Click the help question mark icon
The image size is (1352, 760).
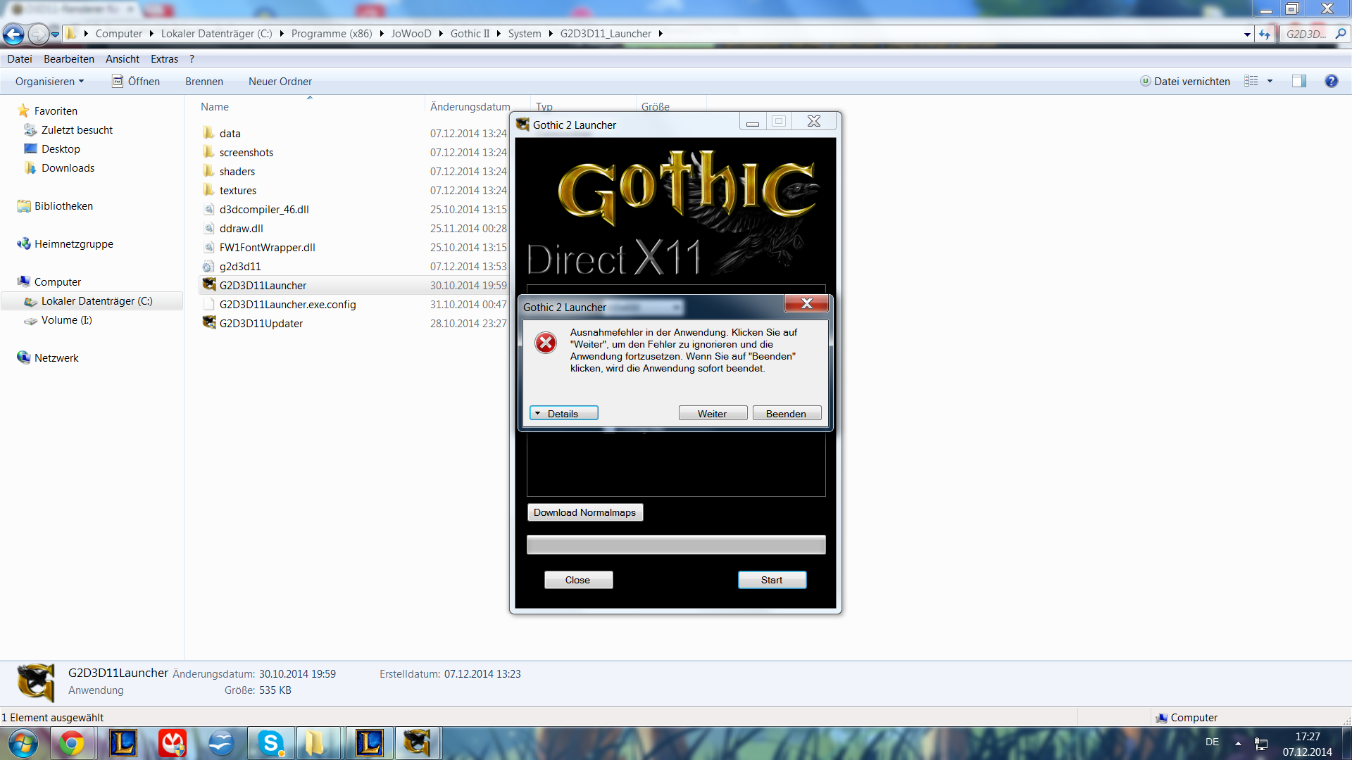pos(1331,81)
